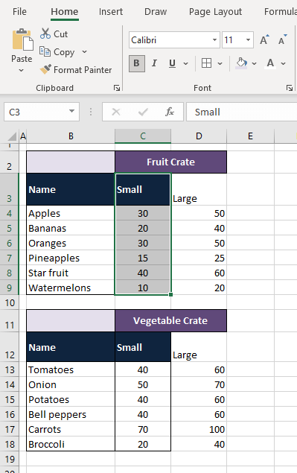The width and height of the screenshot is (297, 473).
Task: Select the Tomatoes cell
Action: pos(71,369)
